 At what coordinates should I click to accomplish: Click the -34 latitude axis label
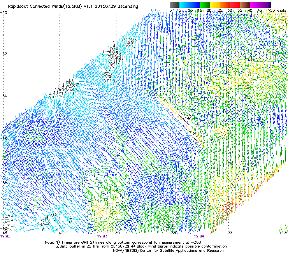pos(4,96)
